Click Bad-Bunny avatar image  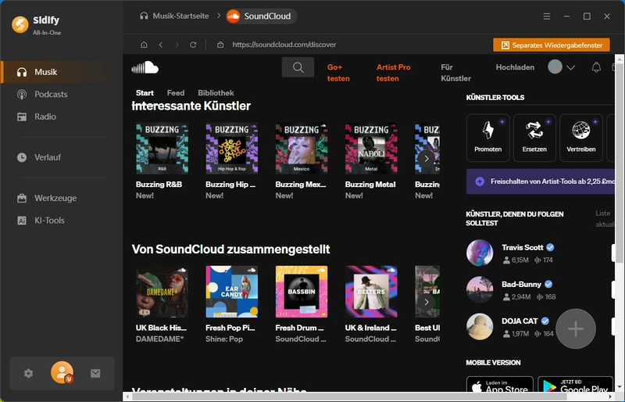(x=480, y=289)
